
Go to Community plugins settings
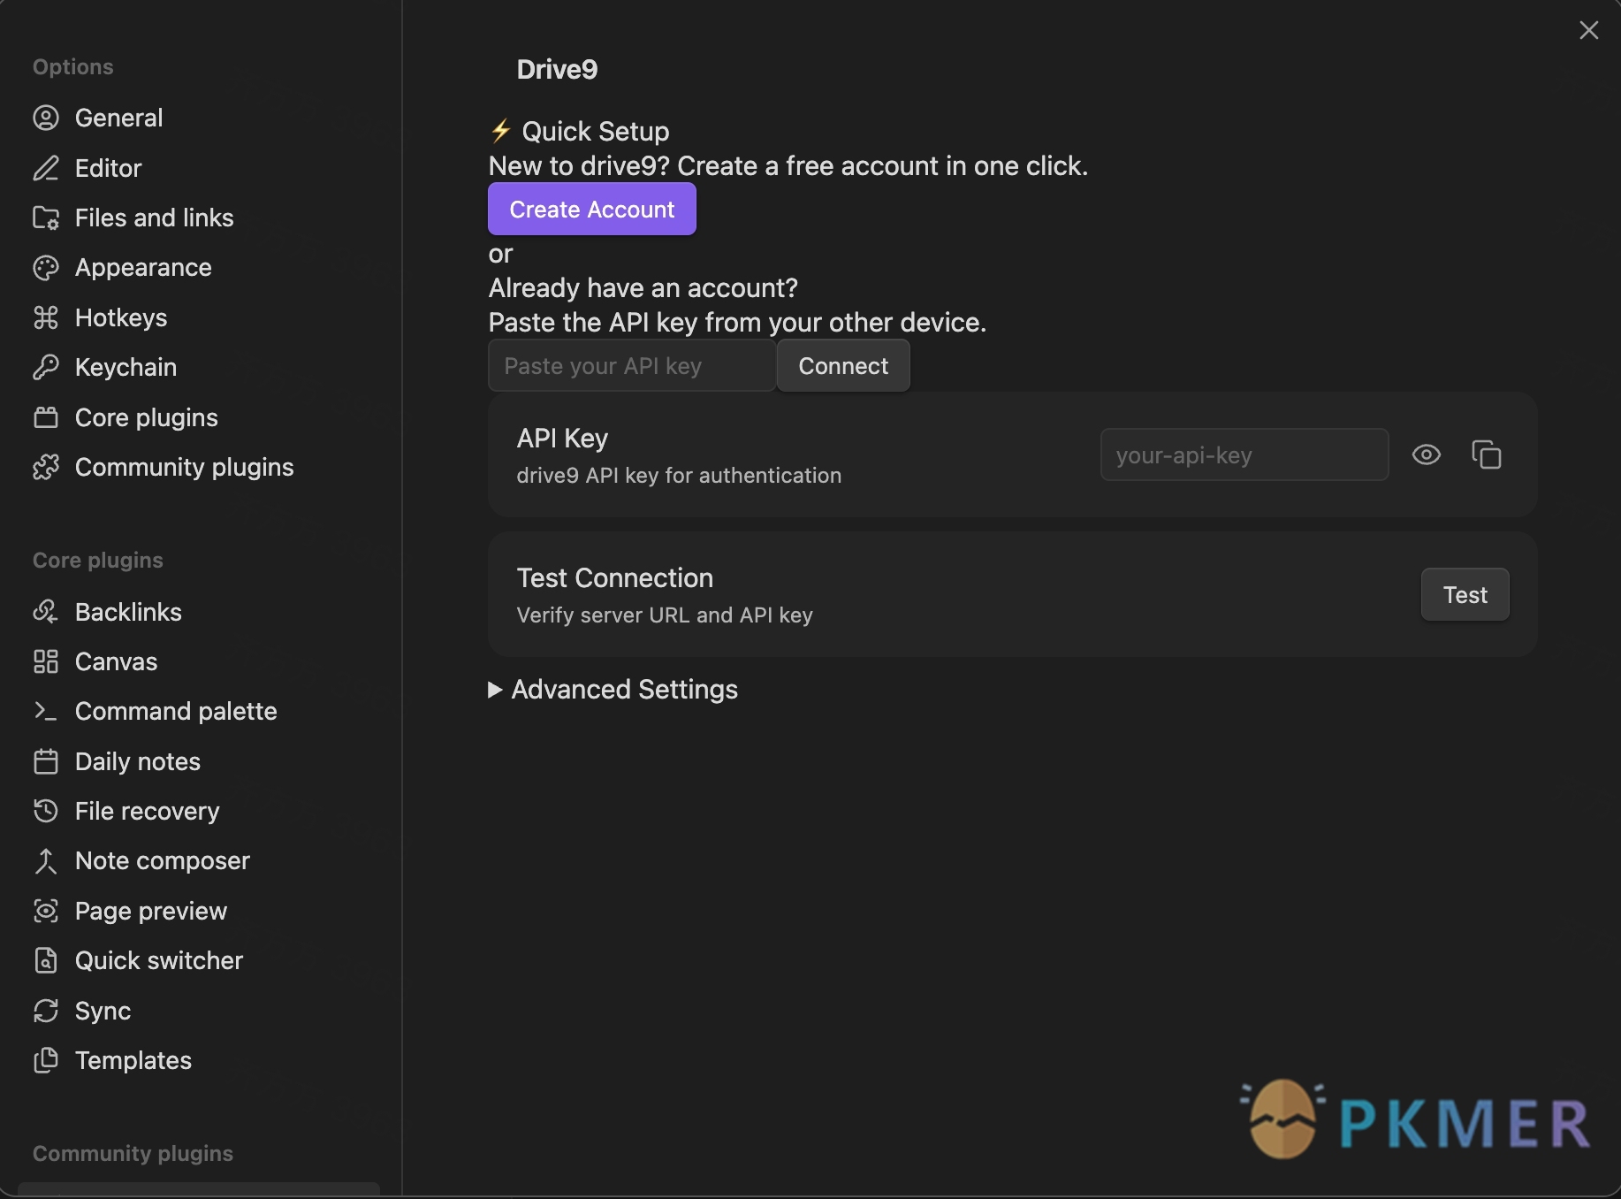pyautogui.click(x=199, y=467)
